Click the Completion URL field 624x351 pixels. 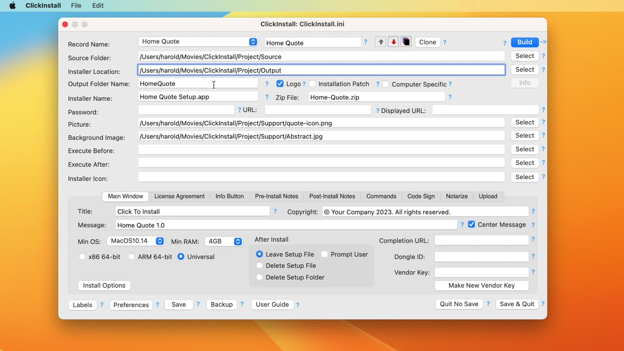coord(482,240)
